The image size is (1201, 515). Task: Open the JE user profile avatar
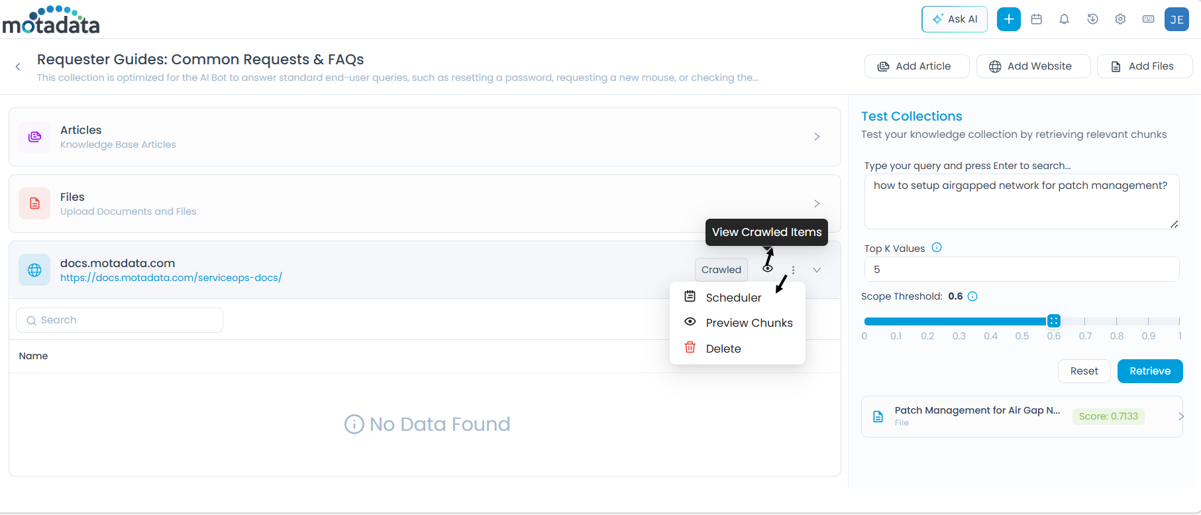tap(1176, 19)
